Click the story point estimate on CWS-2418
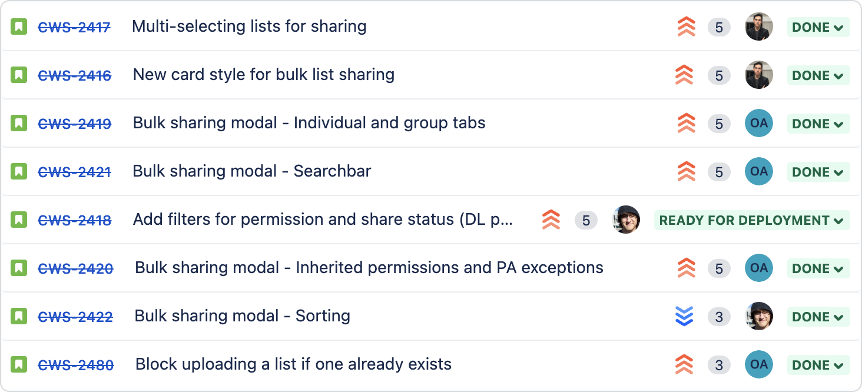Screen dimensions: 862x392 (x=586, y=220)
